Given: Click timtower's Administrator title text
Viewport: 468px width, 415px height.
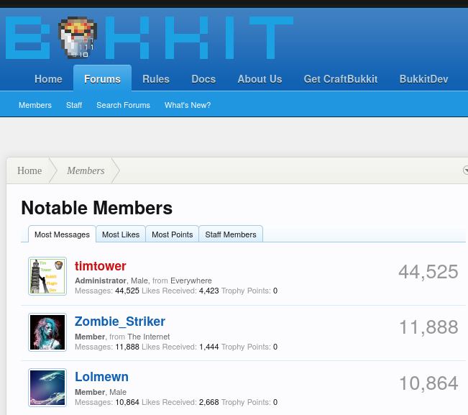Looking at the screenshot, I should point(101,281).
